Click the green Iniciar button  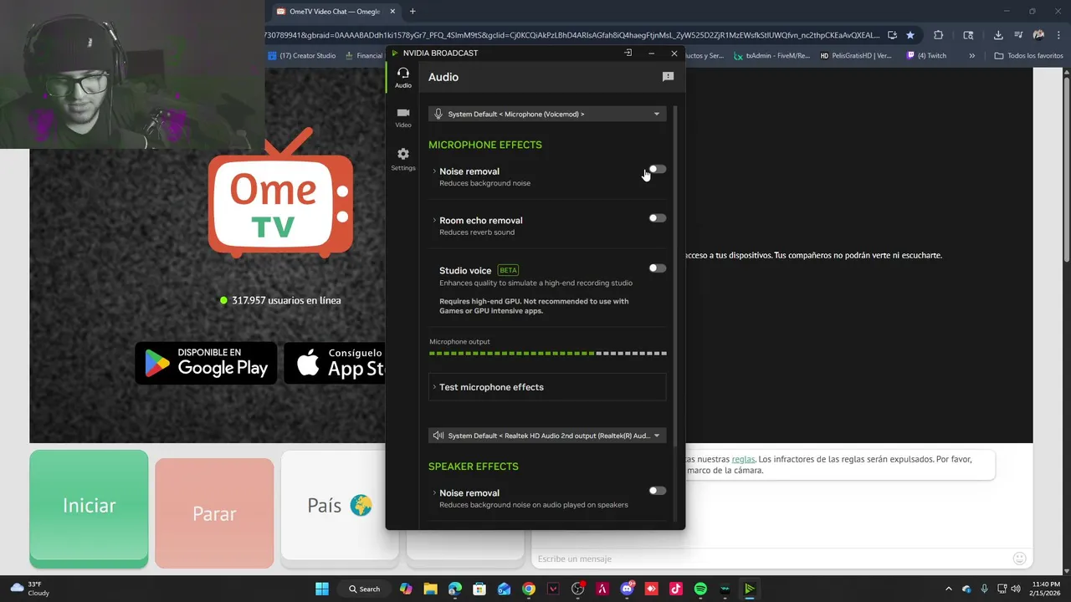click(89, 508)
